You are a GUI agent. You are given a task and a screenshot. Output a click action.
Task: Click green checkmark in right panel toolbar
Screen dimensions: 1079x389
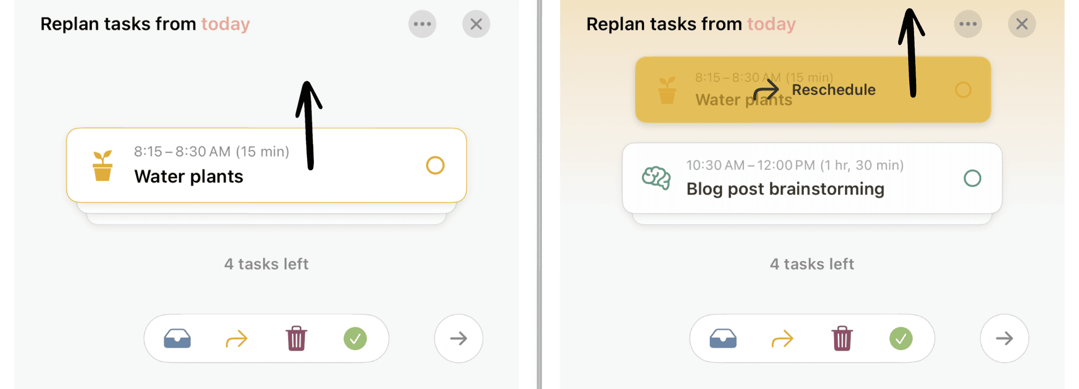click(x=901, y=339)
